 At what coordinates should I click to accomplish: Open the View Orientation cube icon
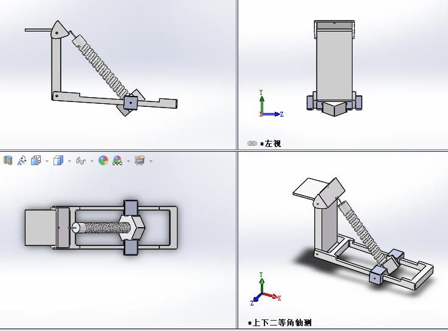(36, 160)
